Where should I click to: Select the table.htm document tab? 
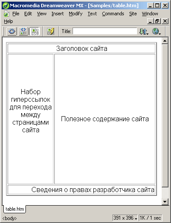14,209
